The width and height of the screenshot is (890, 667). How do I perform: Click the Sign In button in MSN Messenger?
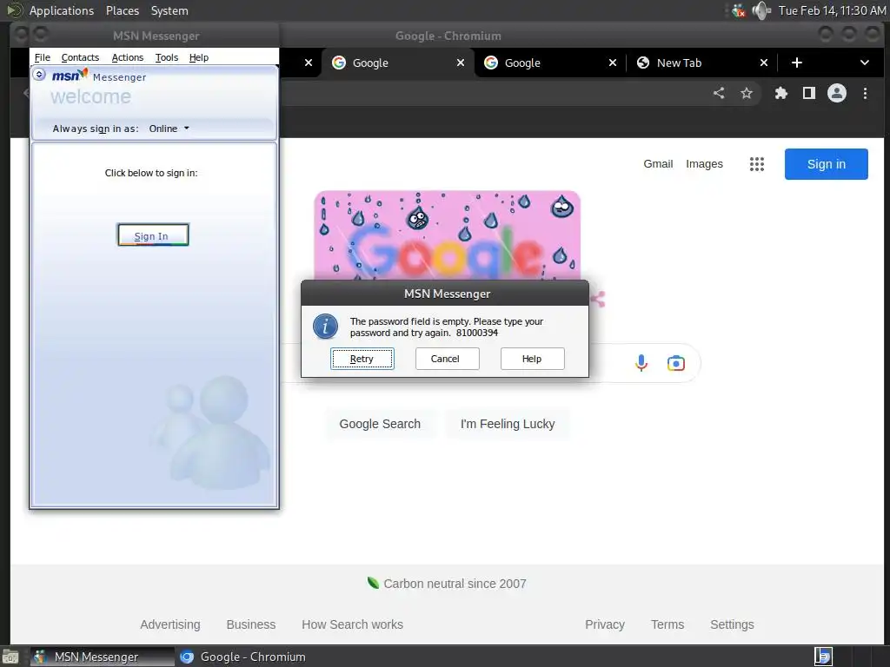point(153,234)
